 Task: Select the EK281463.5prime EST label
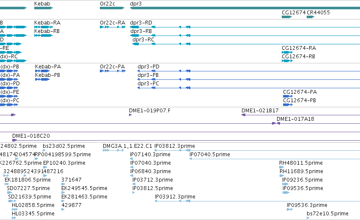[84, 197]
